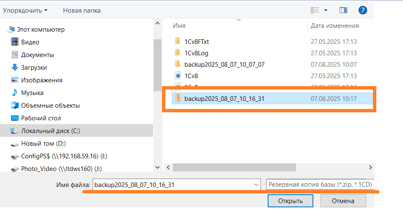Click the Music note icon in sidebar
This screenshot has height=220, width=403.
15,92
